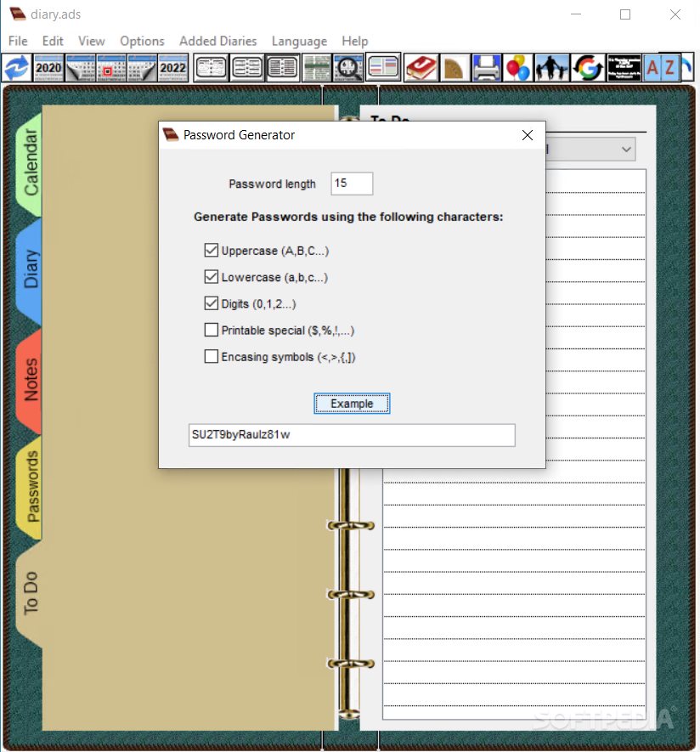Uncheck the Digits (0,1,2...) checkbox
This screenshot has width=700, height=752.
[211, 303]
